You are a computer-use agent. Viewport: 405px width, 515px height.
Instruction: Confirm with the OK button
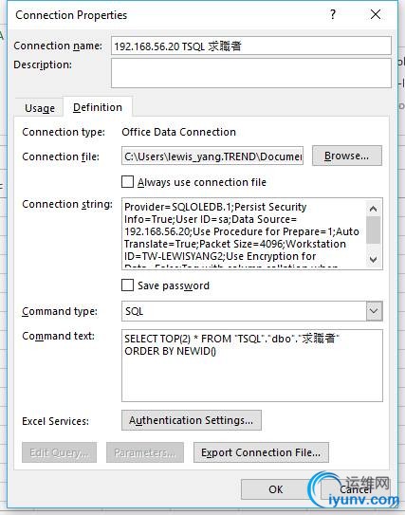click(x=276, y=489)
